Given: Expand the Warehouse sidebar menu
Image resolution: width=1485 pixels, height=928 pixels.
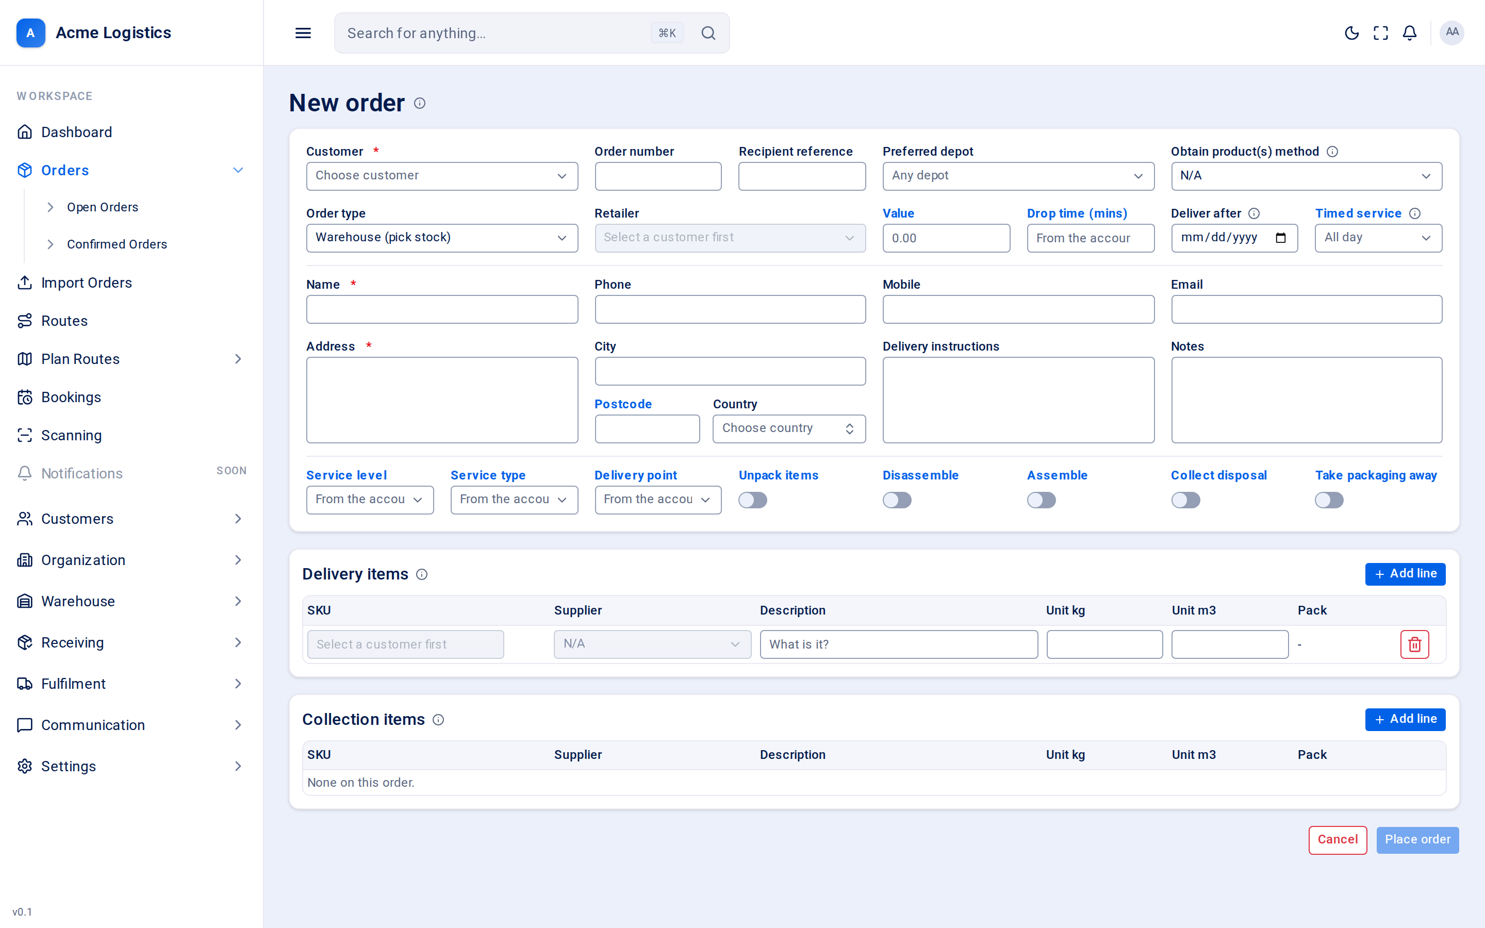Looking at the screenshot, I should [x=131, y=602].
